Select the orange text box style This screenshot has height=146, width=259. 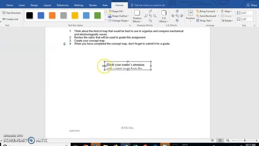point(52,15)
